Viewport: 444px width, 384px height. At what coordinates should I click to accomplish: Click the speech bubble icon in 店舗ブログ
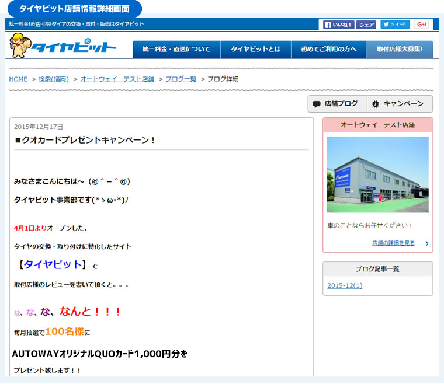pos(316,104)
